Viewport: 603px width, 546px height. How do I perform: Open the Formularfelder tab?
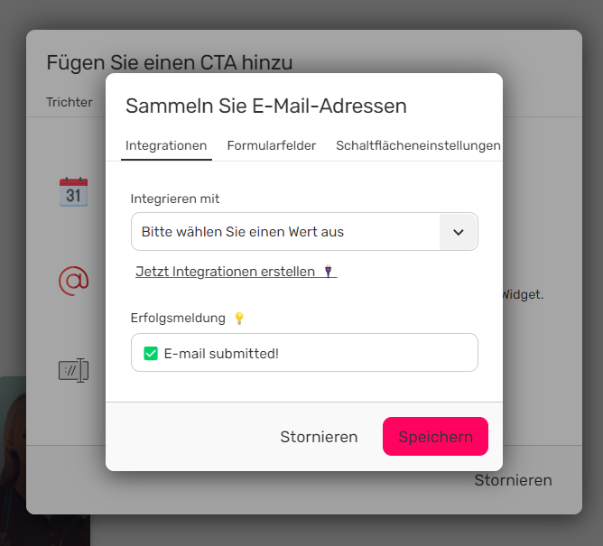[x=272, y=145]
